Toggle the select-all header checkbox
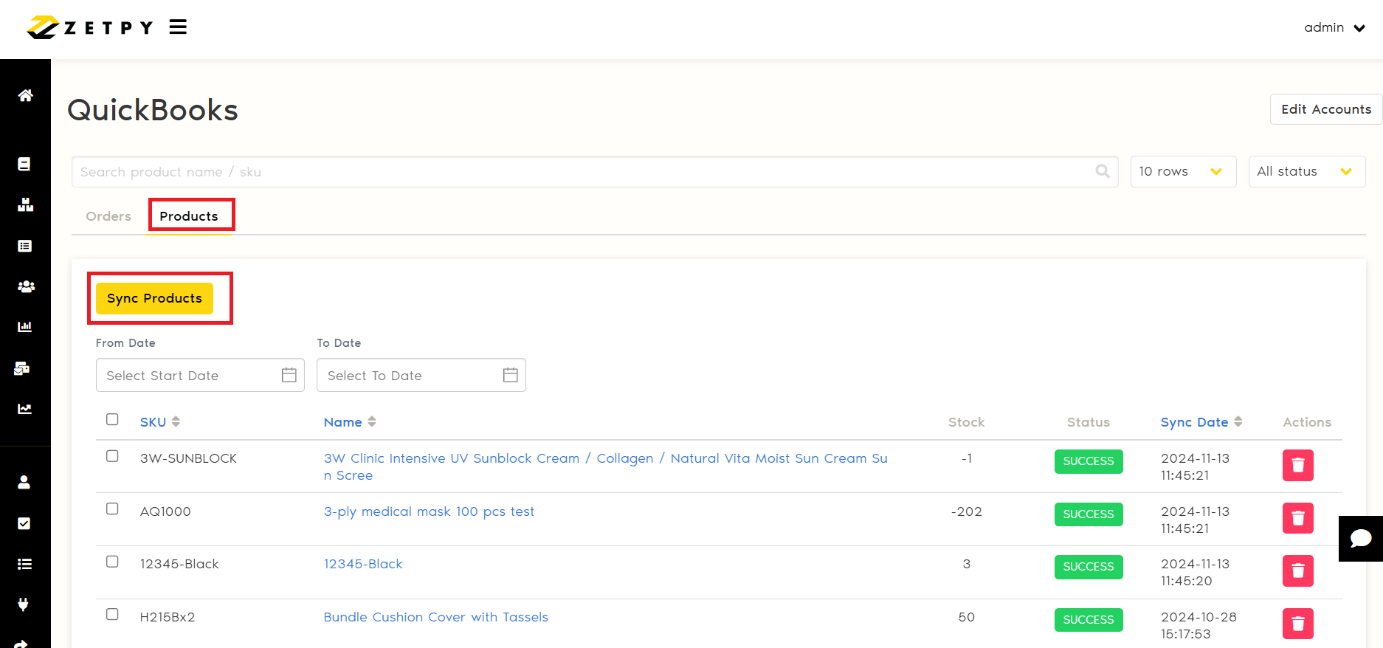Screen dimensions: 1383x648 pyautogui.click(x=112, y=419)
